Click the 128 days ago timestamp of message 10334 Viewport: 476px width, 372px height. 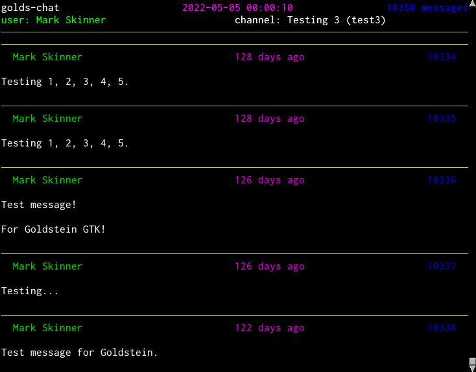tap(269, 57)
